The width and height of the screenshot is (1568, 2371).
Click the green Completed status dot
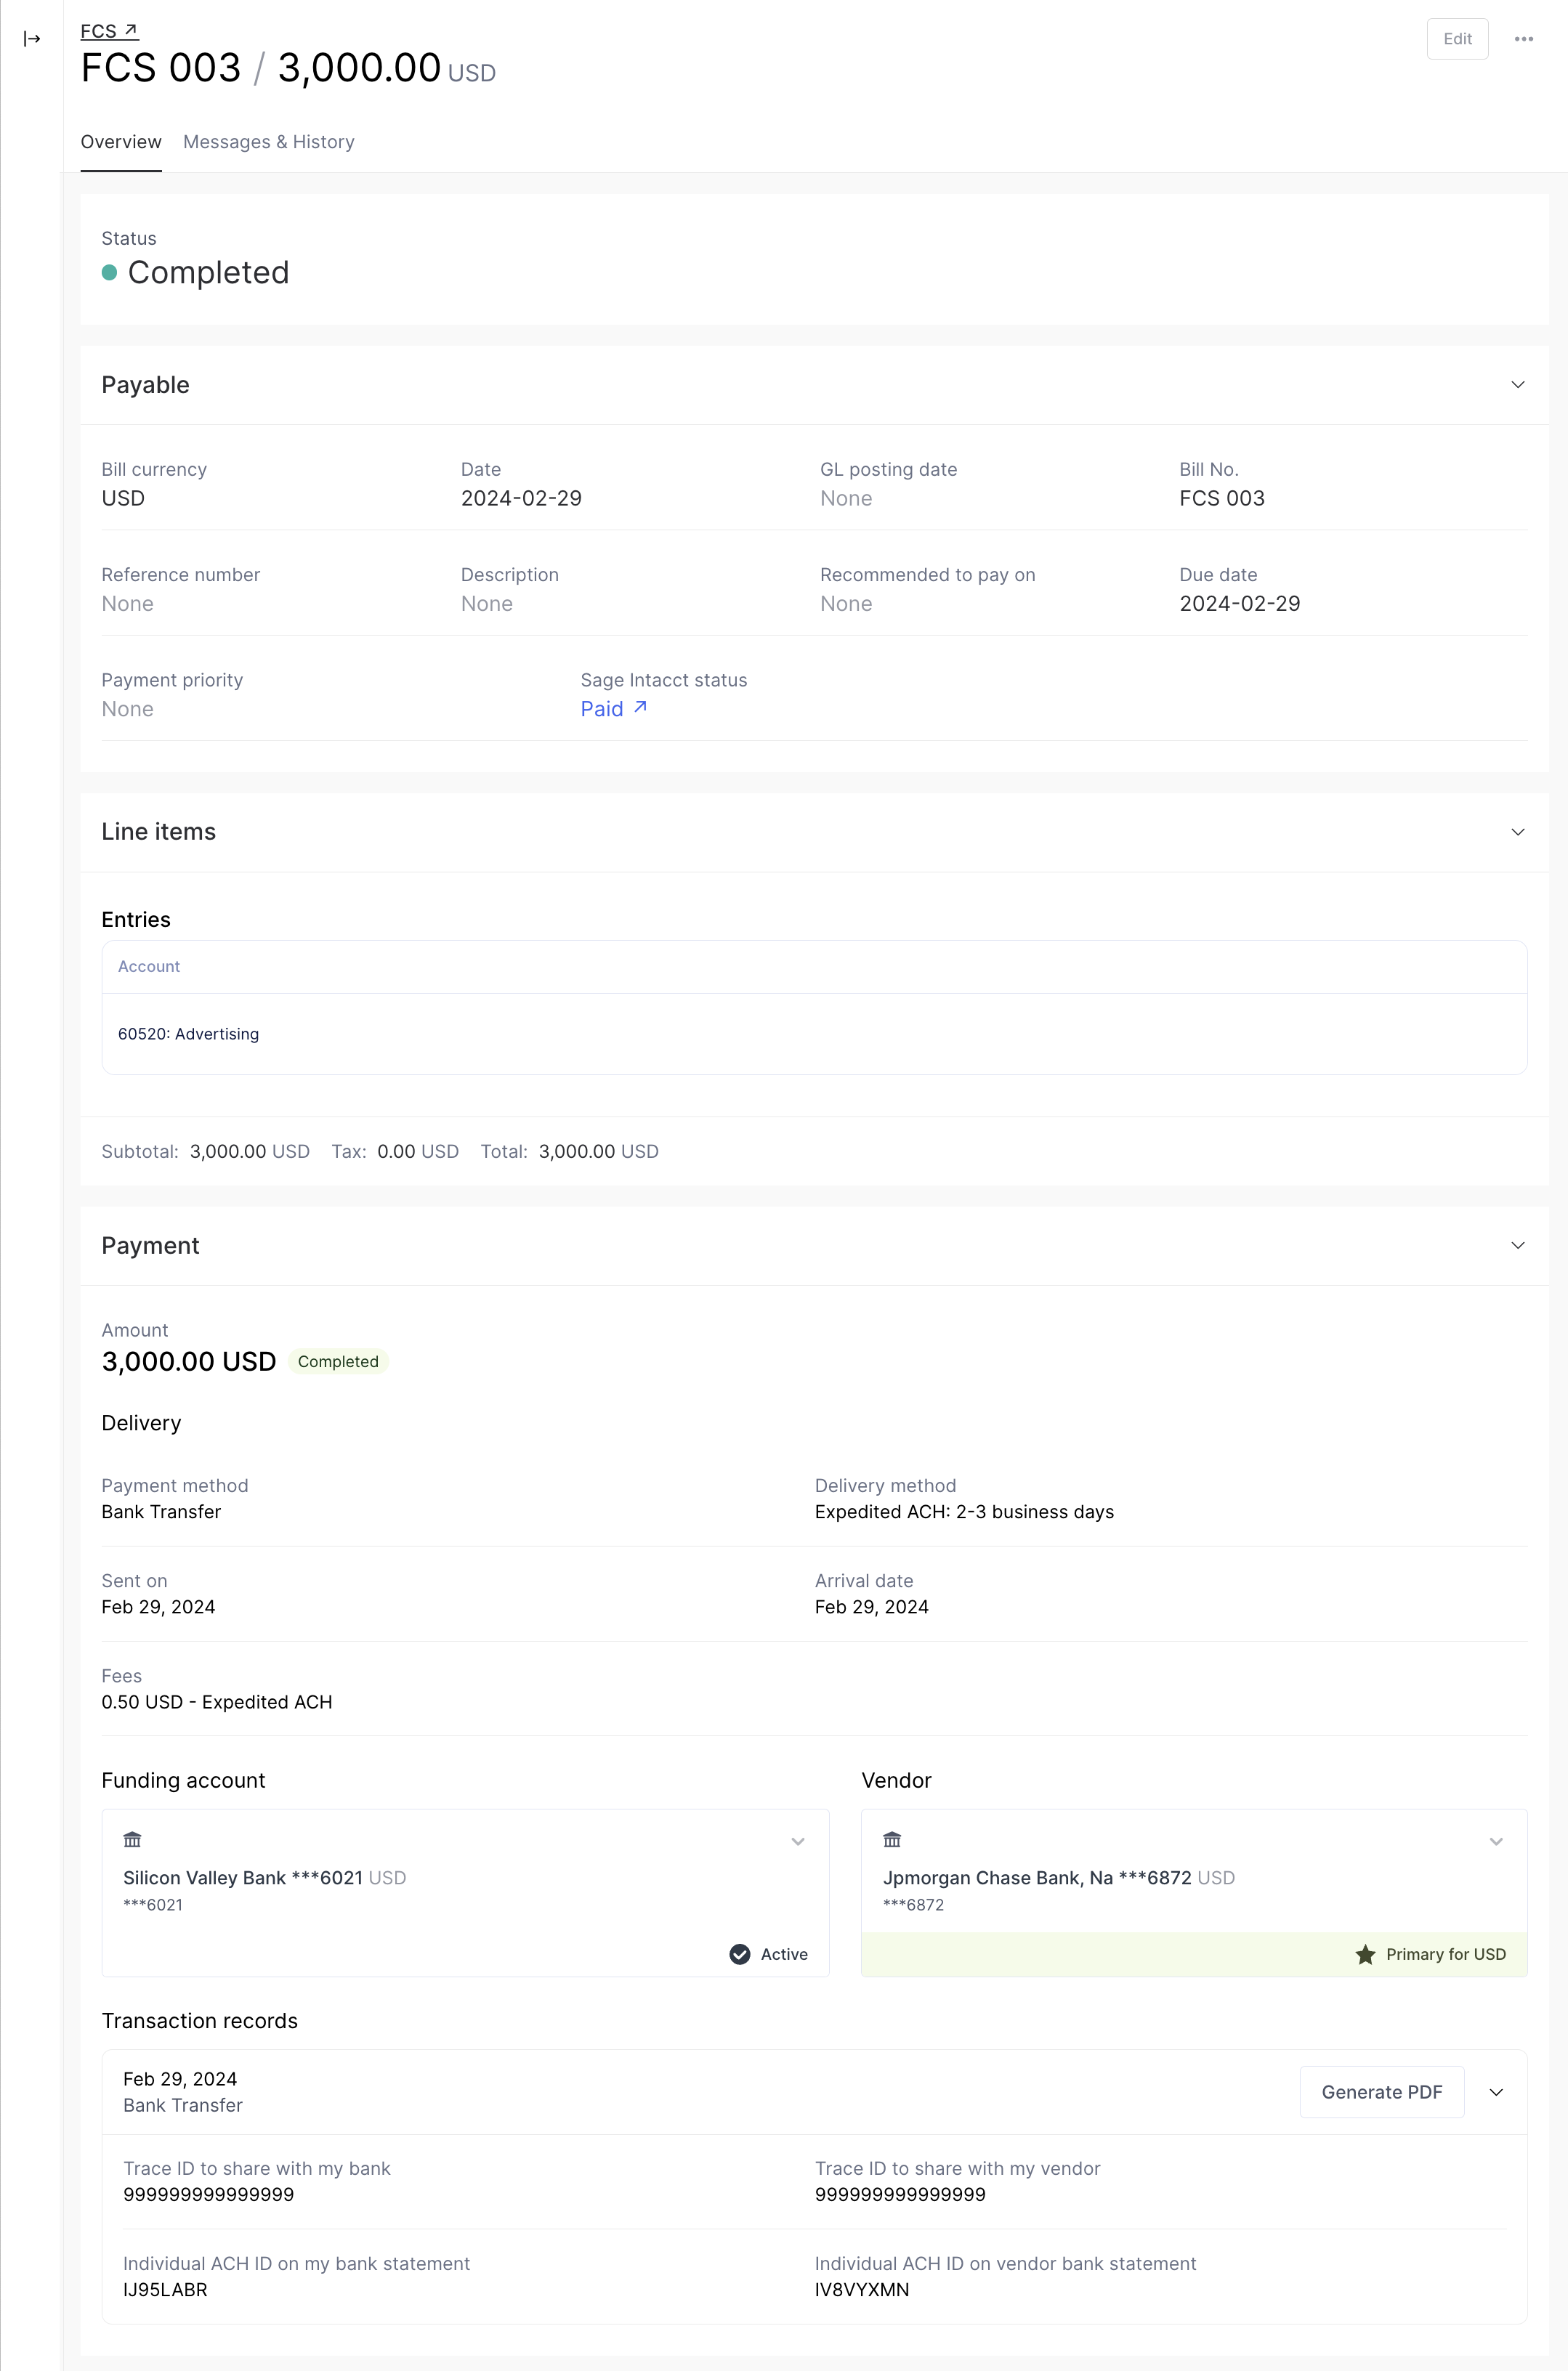[x=110, y=272]
